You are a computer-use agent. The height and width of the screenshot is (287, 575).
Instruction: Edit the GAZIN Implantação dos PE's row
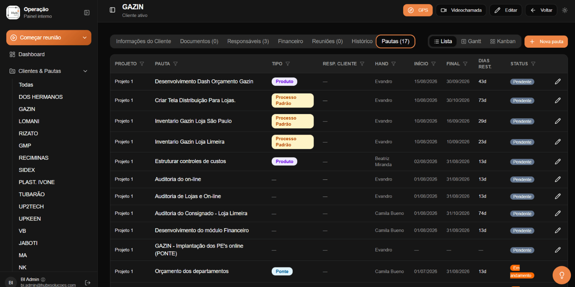click(x=558, y=250)
